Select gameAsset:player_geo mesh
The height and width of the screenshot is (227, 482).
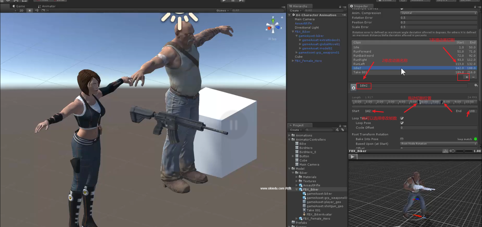[324, 202]
